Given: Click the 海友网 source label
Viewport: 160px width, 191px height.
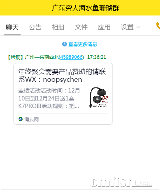Looking at the screenshot, I should [x=32, y=119].
